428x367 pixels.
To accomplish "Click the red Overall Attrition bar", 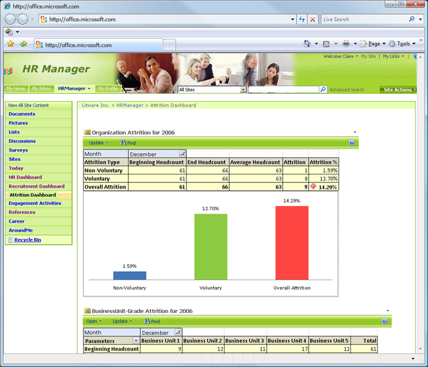I will [292, 242].
